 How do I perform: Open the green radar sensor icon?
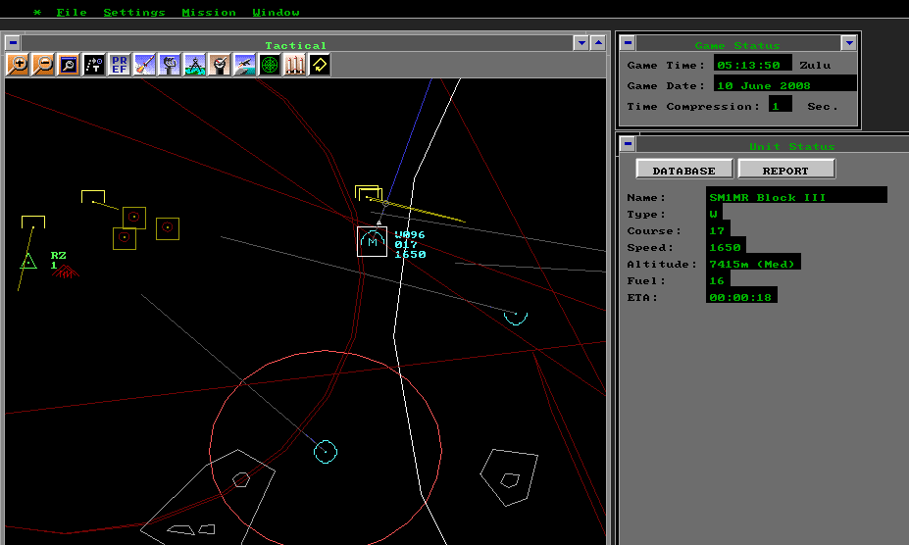270,65
